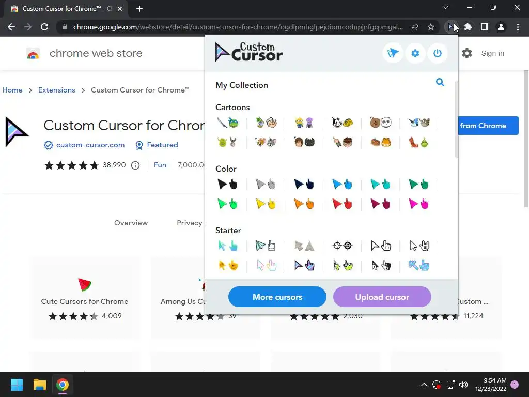The image size is (529, 397).
Task: Go to Extensions breadcrumb link
Action: pyautogui.click(x=57, y=90)
